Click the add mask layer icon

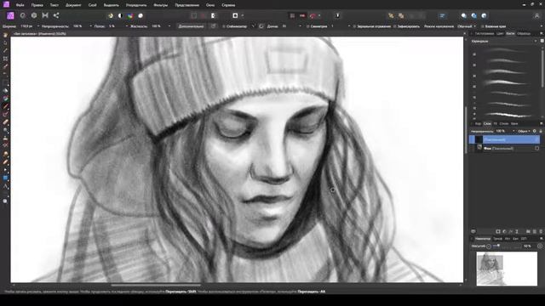coord(498,231)
